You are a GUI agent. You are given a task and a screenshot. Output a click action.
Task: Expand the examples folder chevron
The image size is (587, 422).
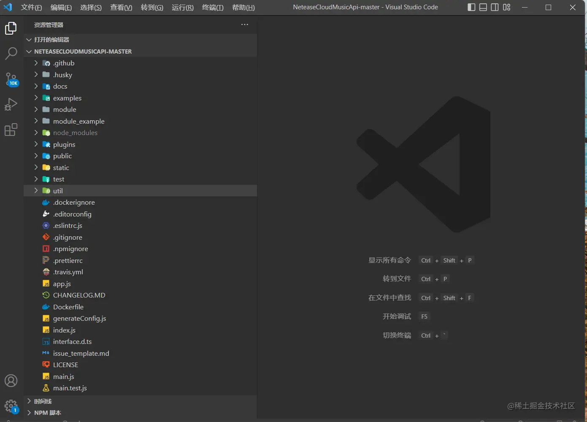pyautogui.click(x=36, y=98)
